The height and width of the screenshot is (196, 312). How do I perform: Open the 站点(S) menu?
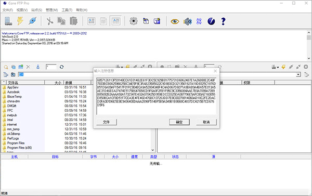[x=36, y=10]
